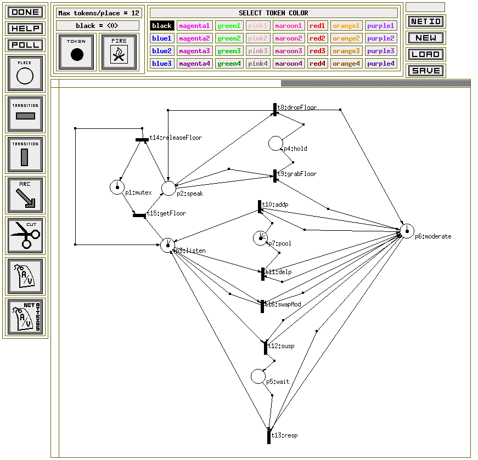Click the Fire transition tool
The image size is (478, 460).
[119, 52]
